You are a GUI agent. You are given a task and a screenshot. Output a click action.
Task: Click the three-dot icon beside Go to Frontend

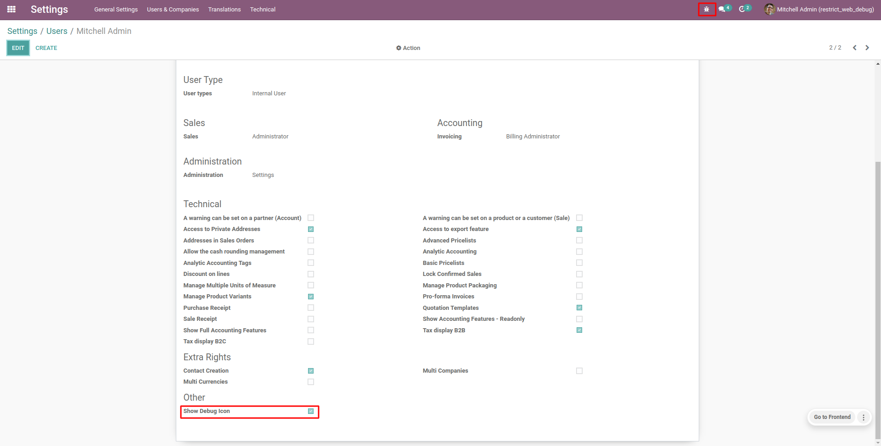tap(864, 417)
